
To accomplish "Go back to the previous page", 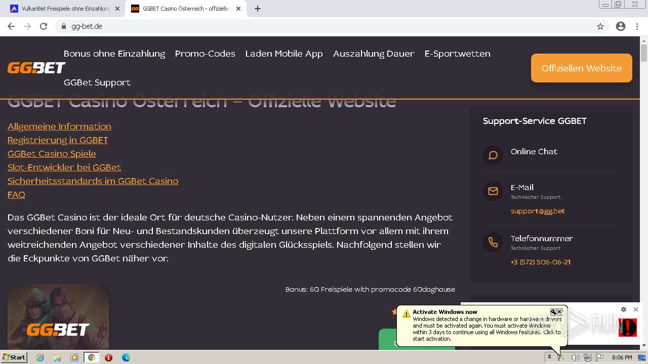I will click(11, 26).
